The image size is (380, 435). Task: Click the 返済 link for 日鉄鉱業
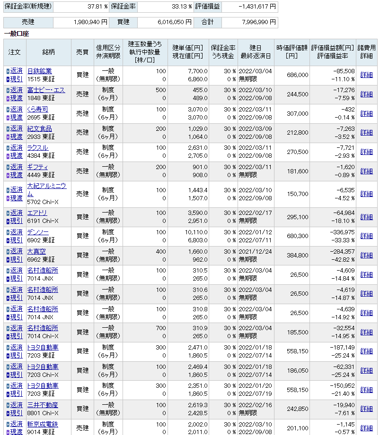(x=17, y=71)
